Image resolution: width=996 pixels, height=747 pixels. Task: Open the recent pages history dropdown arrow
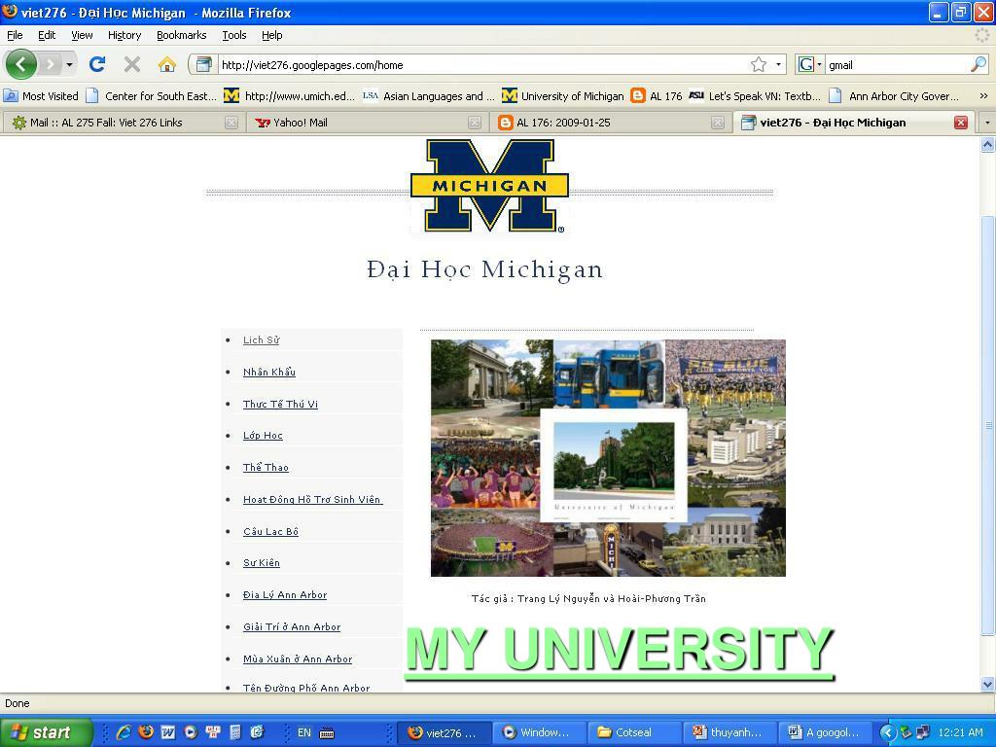point(69,64)
